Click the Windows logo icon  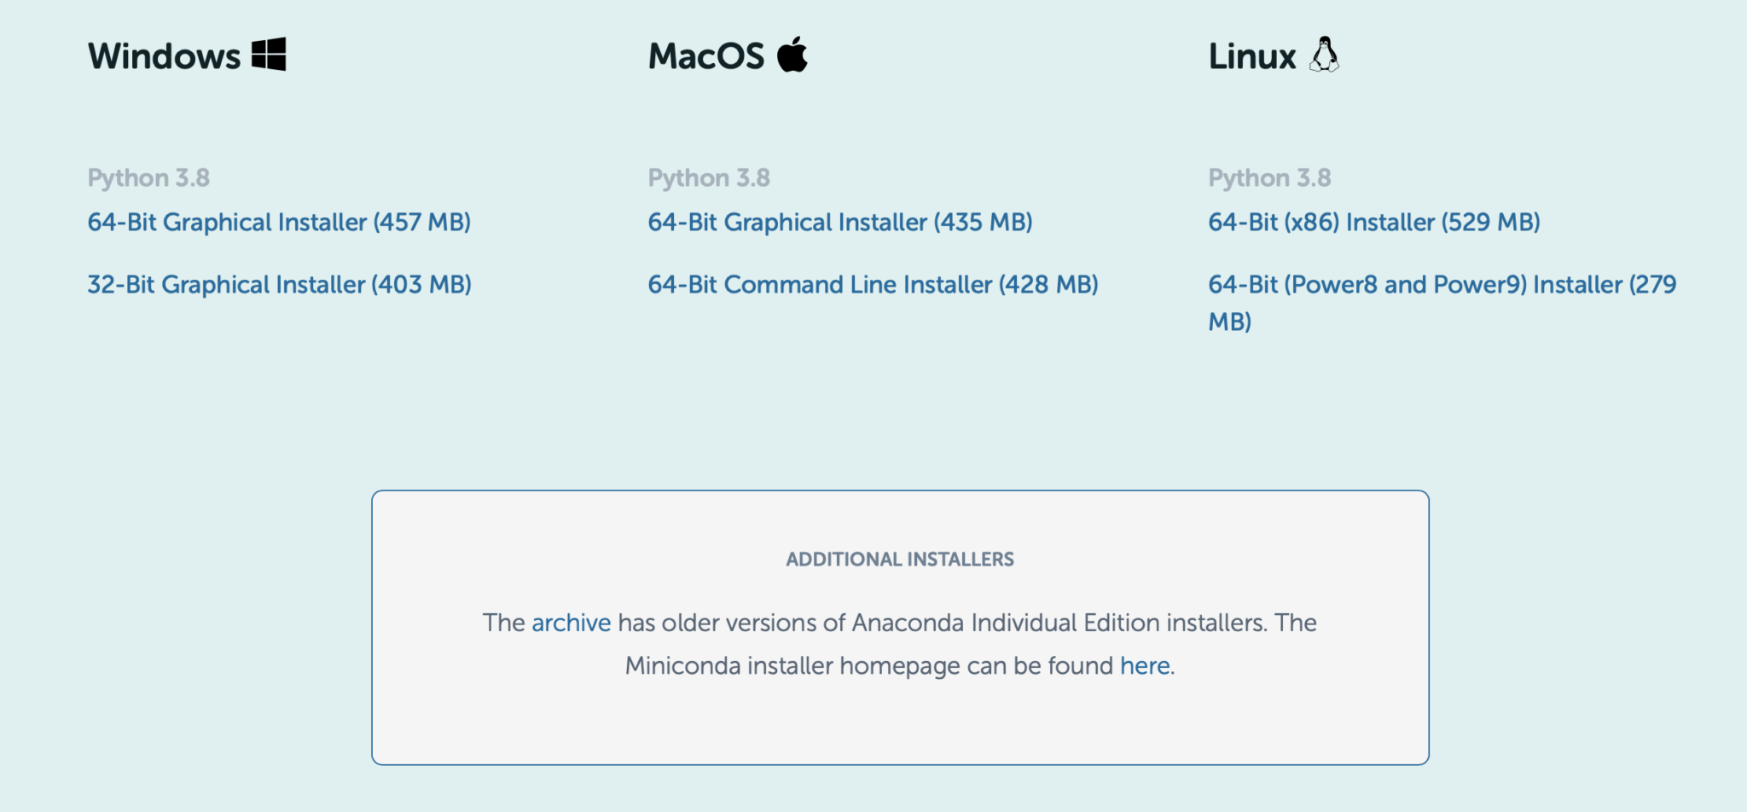coord(269,55)
